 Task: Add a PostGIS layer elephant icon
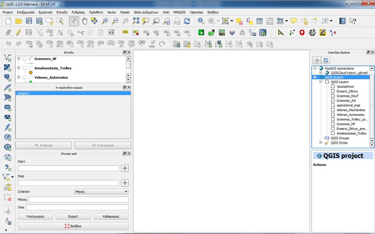7,78
